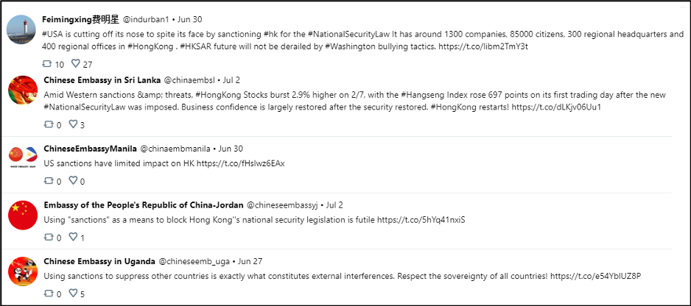Viewport: 691px width, 306px height.
Task: Retweet the Chinese Embassy in Uganda post
Action: pos(49,293)
